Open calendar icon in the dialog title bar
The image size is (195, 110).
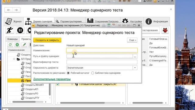[x=114, y=25]
